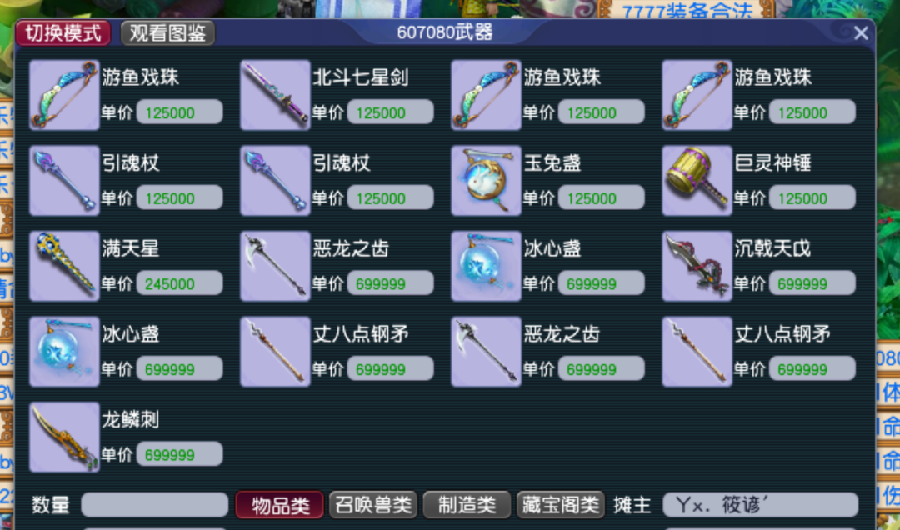Select the 龙鳞刺 price field
The height and width of the screenshot is (530, 900).
(x=180, y=454)
